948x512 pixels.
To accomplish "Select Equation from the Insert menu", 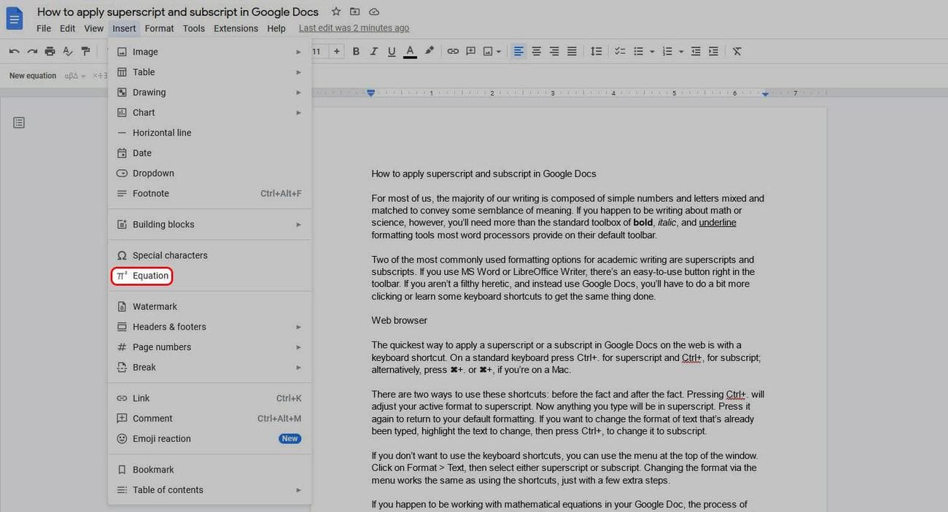I will (149, 276).
